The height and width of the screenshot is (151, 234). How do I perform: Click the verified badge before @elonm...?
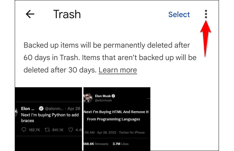[42, 109]
